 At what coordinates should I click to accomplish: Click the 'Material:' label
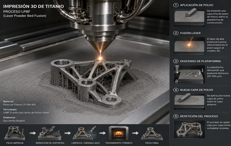9,101
